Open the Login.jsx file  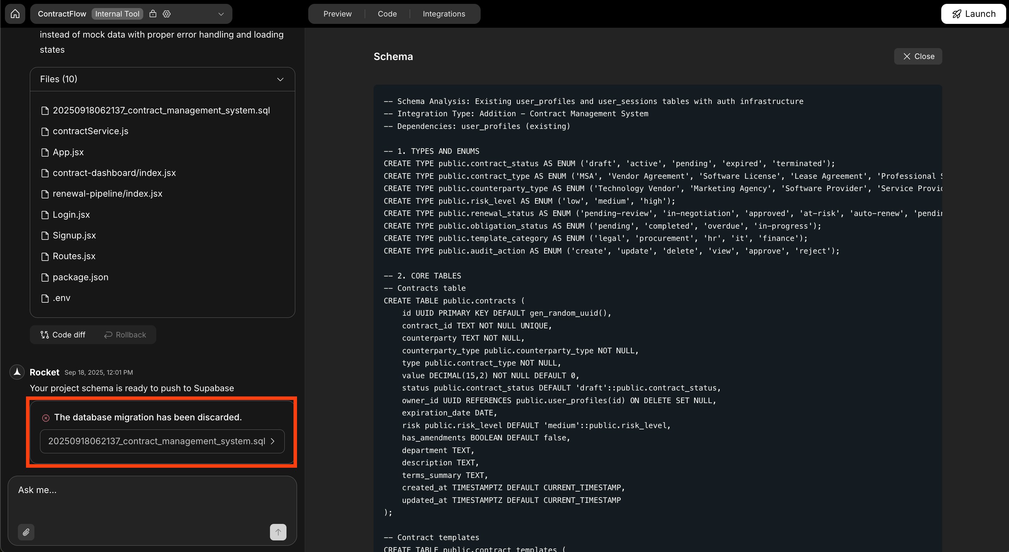pyautogui.click(x=71, y=214)
